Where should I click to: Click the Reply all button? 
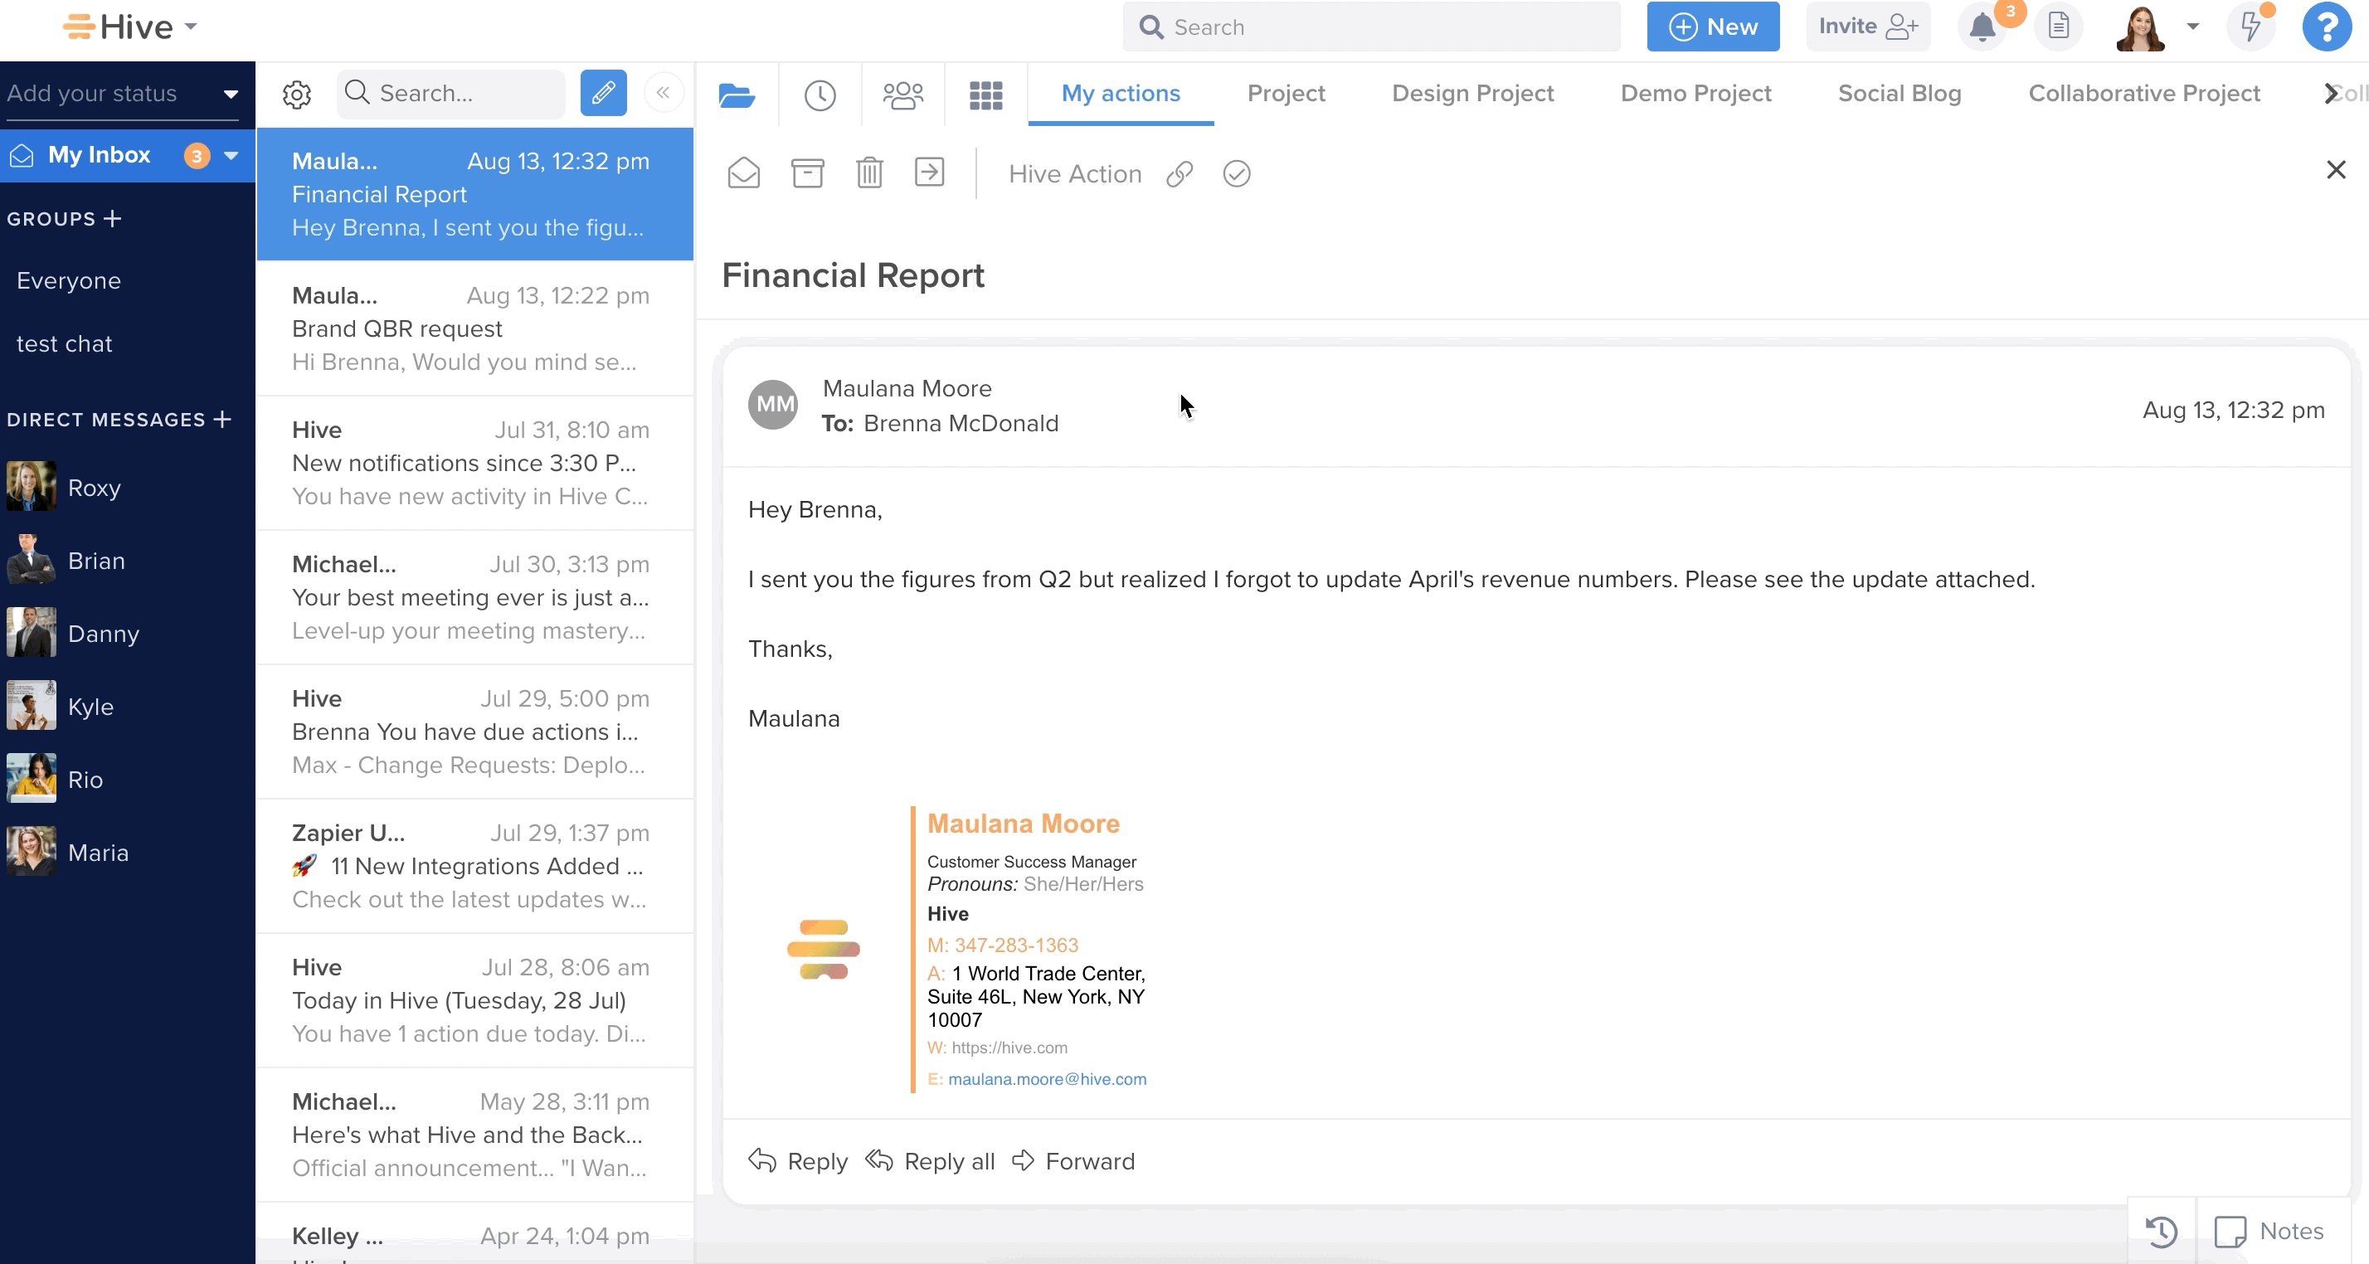(931, 1161)
